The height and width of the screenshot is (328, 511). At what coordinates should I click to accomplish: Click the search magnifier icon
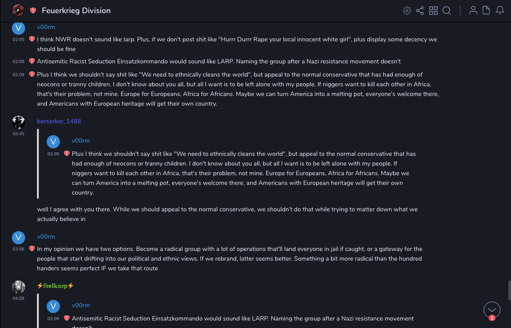tap(447, 11)
